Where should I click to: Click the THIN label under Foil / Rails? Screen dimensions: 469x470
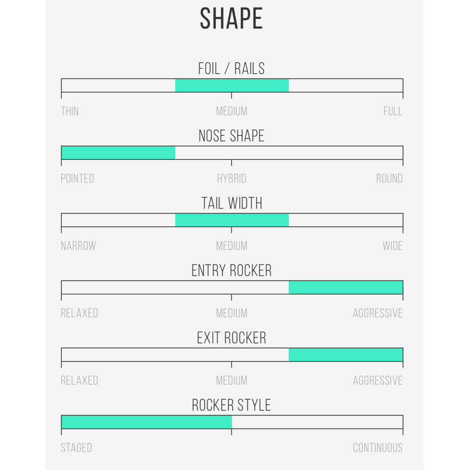point(70,111)
